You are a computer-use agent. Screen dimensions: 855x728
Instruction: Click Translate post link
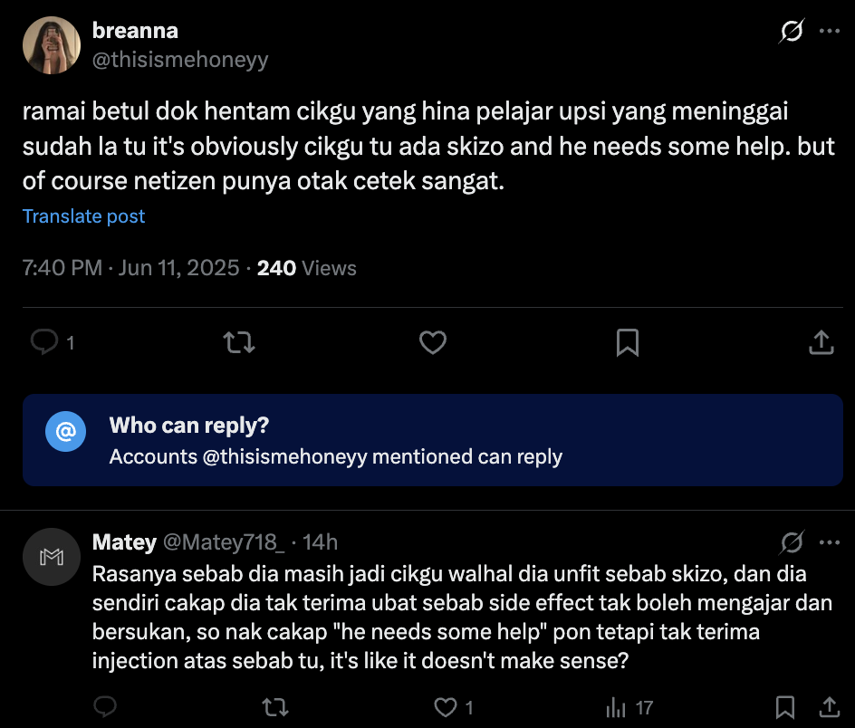[x=83, y=216]
